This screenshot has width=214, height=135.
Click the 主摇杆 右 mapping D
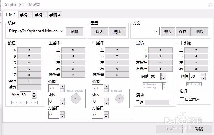[73, 69]
